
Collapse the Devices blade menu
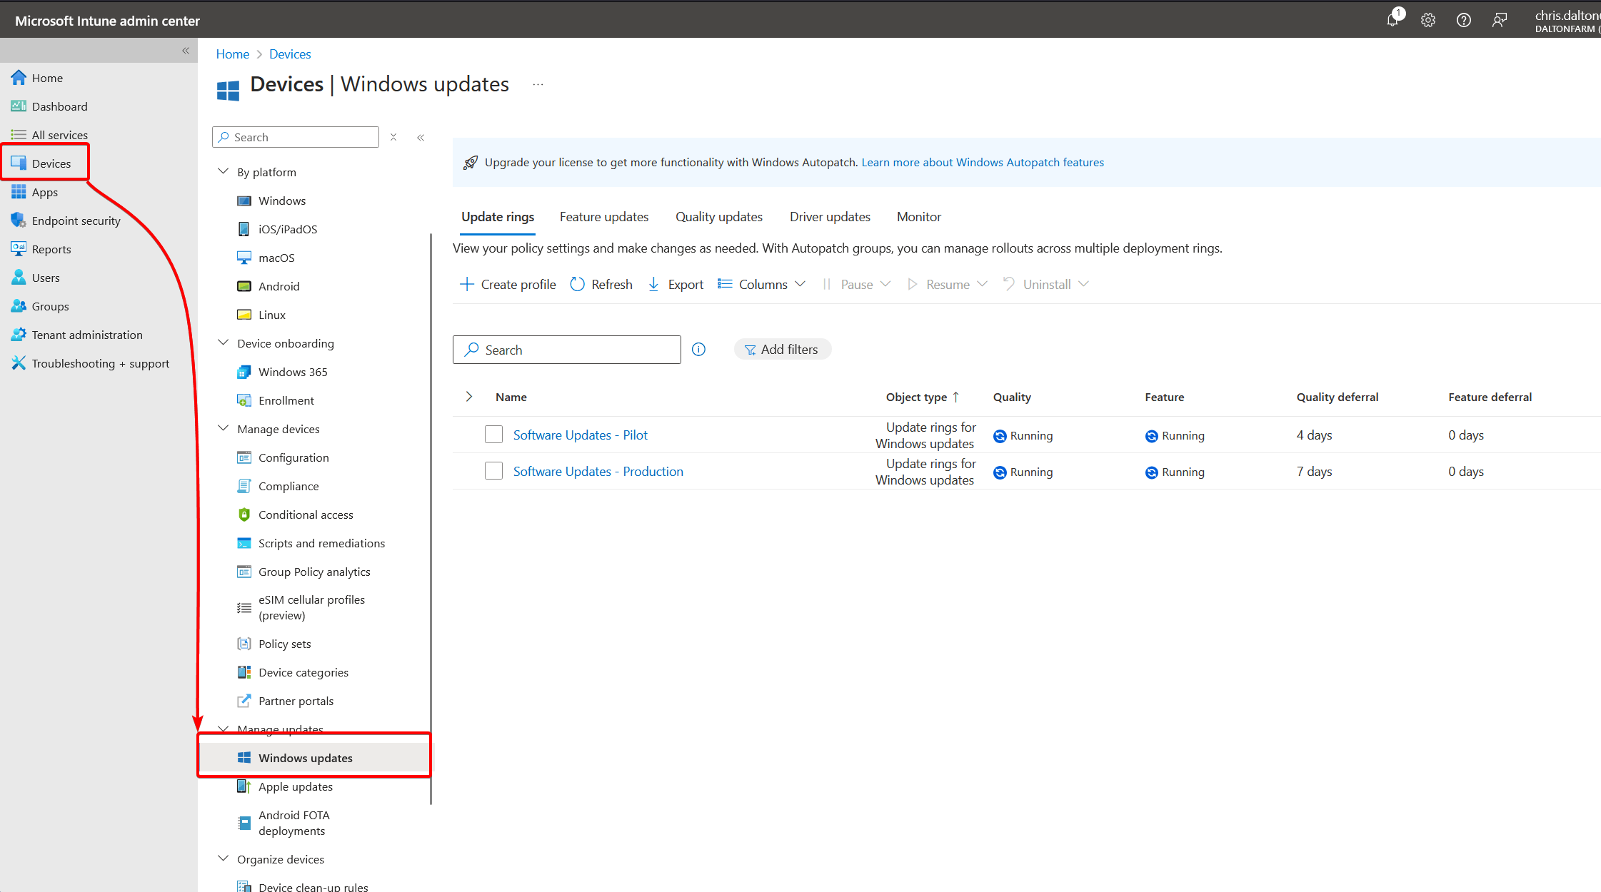point(421,137)
